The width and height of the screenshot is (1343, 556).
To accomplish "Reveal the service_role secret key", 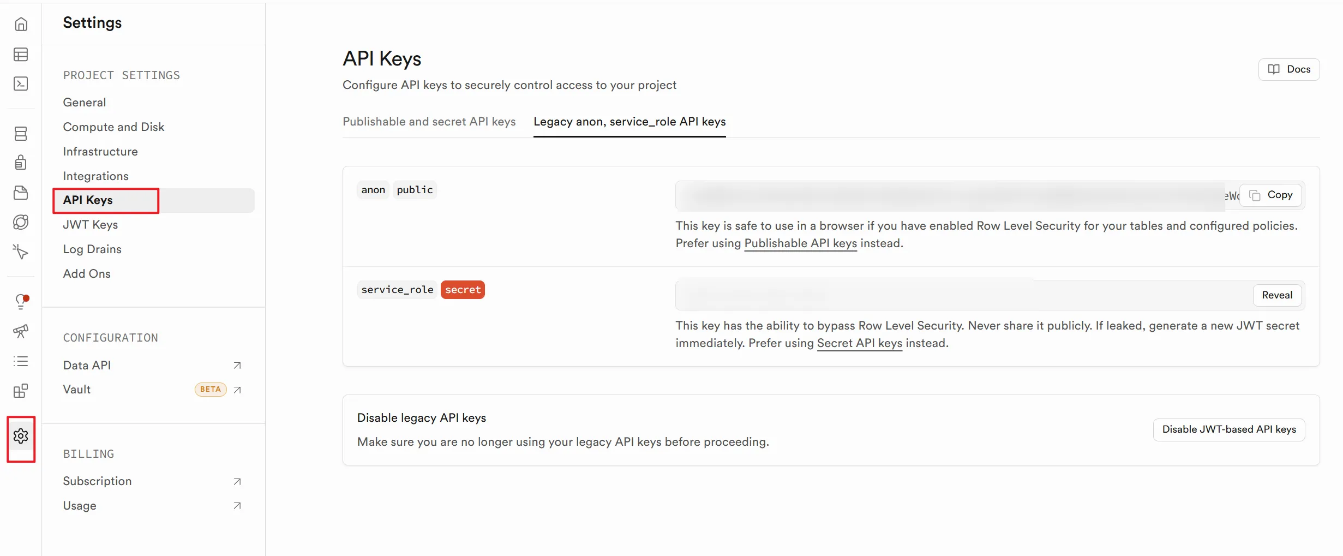I will point(1276,295).
